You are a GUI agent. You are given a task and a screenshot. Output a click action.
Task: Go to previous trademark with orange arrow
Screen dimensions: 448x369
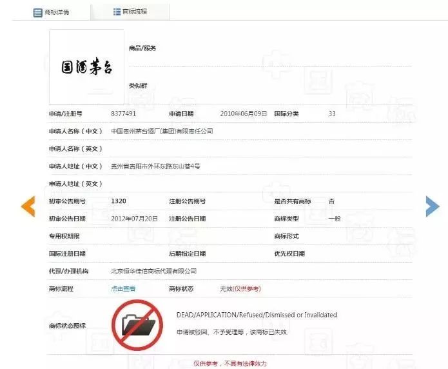pos(28,206)
